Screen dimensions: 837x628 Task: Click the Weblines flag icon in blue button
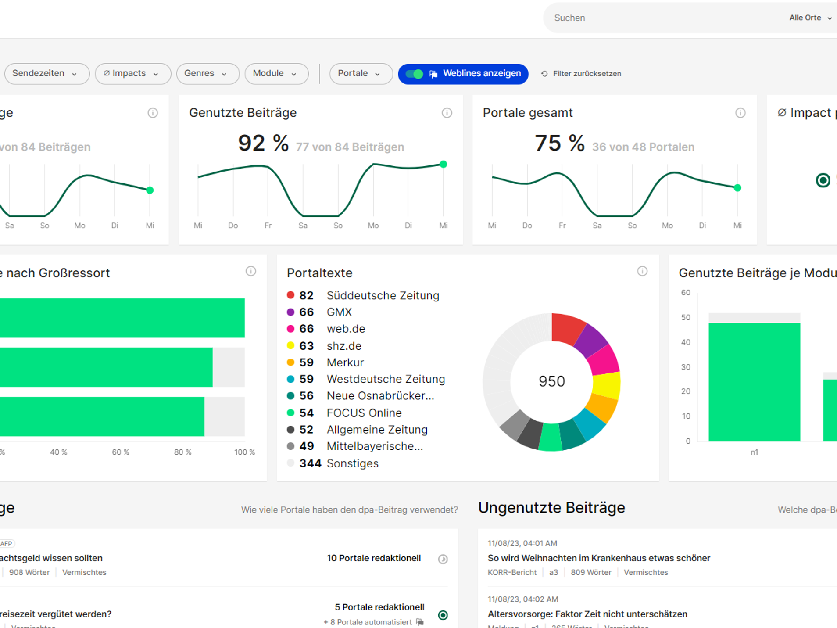pos(433,74)
